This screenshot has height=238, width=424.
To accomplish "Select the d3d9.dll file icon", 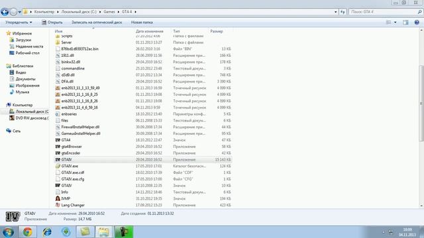I will pos(58,75).
